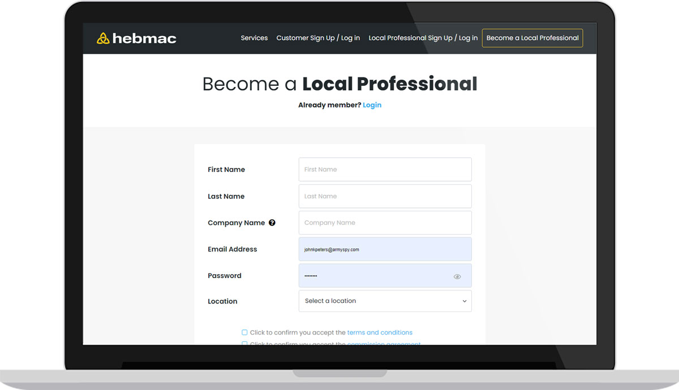Click the Email Address field with johnkpeters email
679x390 pixels.
[385, 249]
